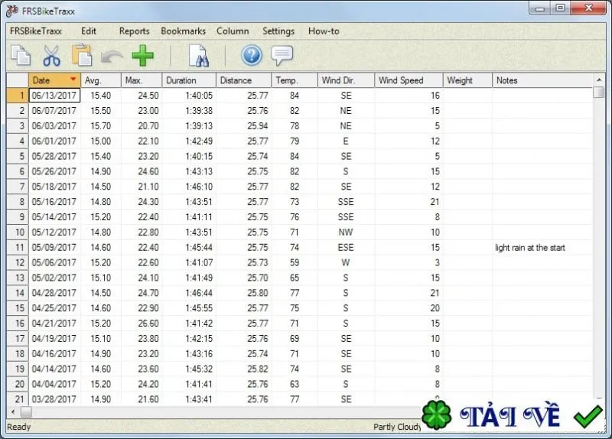Click max speed cell 20.70
This screenshot has width=612, height=439.
[x=142, y=125]
